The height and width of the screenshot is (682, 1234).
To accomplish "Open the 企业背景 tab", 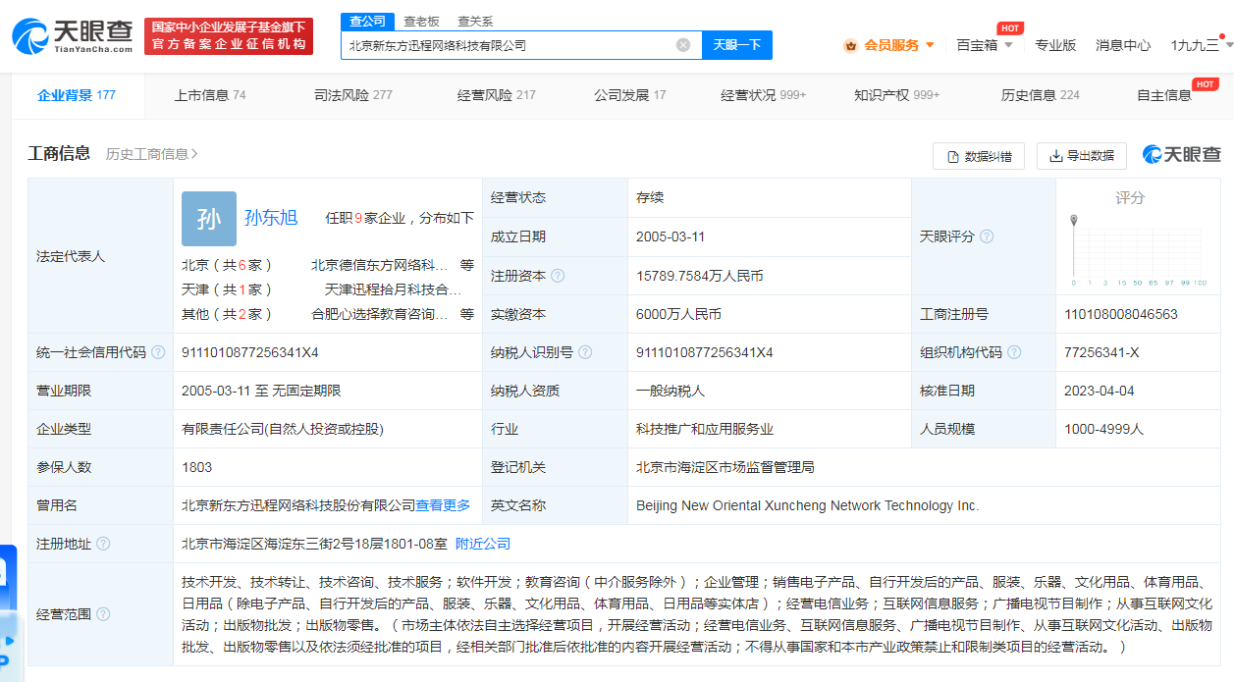I will [x=77, y=95].
